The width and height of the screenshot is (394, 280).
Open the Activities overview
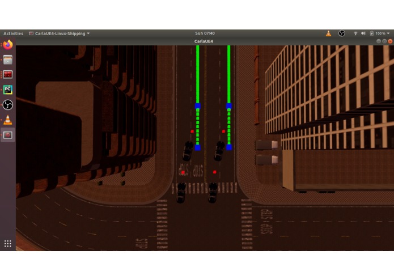(x=13, y=33)
